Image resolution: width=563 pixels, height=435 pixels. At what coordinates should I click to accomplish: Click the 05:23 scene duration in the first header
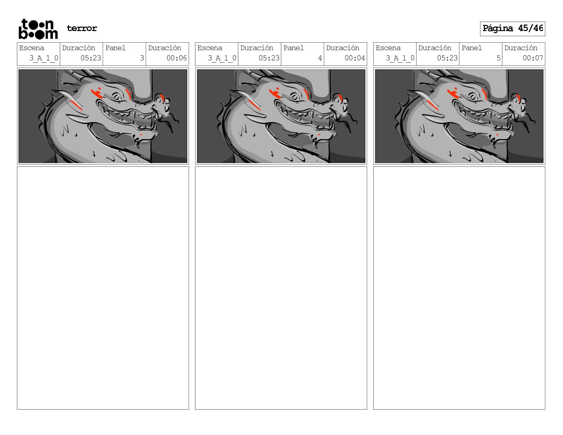[x=91, y=58]
